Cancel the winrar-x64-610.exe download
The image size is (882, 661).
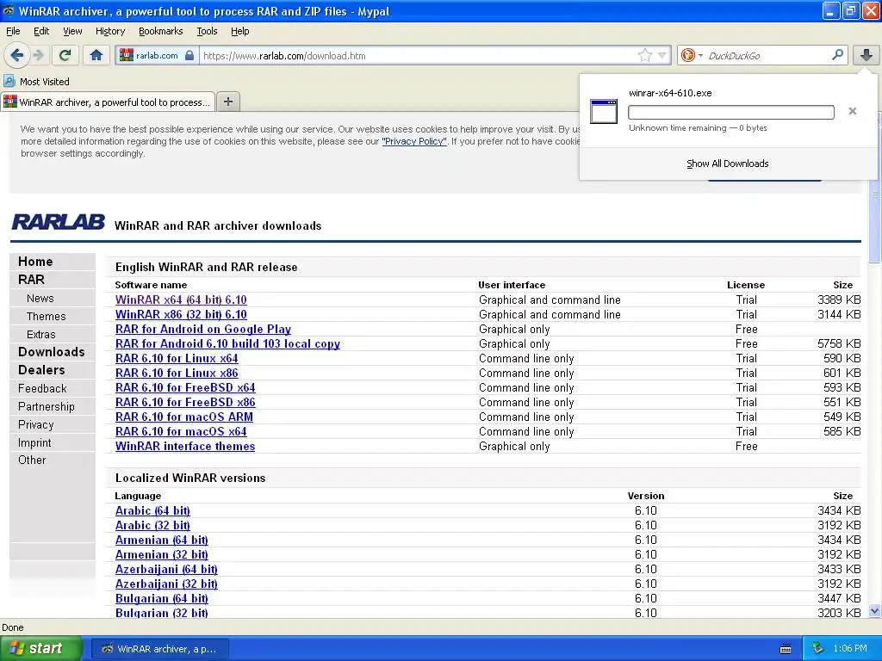click(853, 111)
